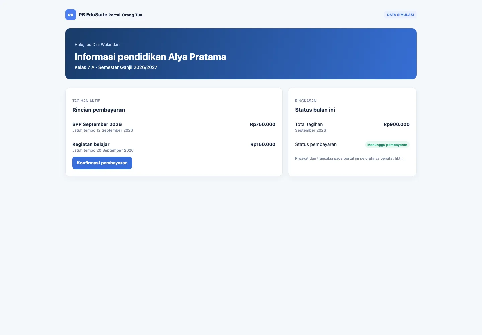
Task: Click the SPP September 2026 bill row
Action: [x=174, y=127]
